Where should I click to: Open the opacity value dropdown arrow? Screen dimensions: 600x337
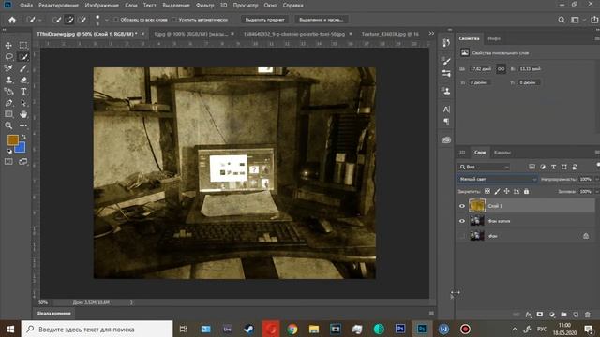click(x=596, y=179)
